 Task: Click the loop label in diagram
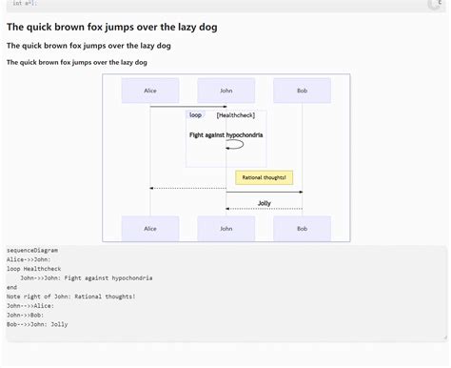point(195,114)
